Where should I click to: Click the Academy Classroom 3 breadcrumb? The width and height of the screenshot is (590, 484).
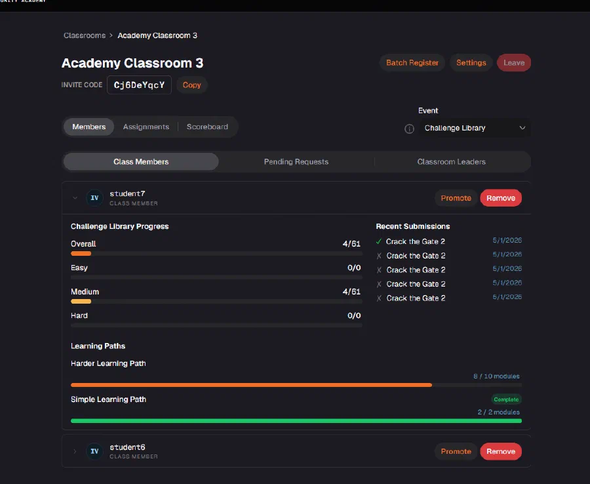click(157, 35)
